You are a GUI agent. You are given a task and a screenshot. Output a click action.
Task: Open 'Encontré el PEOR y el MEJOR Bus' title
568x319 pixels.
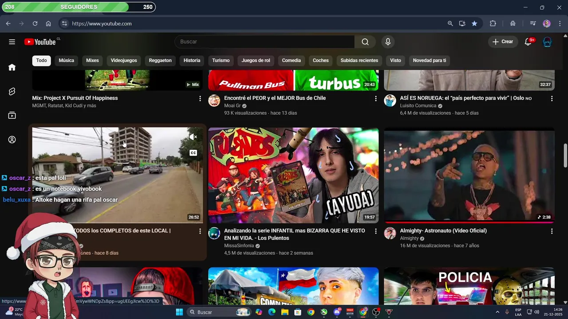(x=275, y=98)
